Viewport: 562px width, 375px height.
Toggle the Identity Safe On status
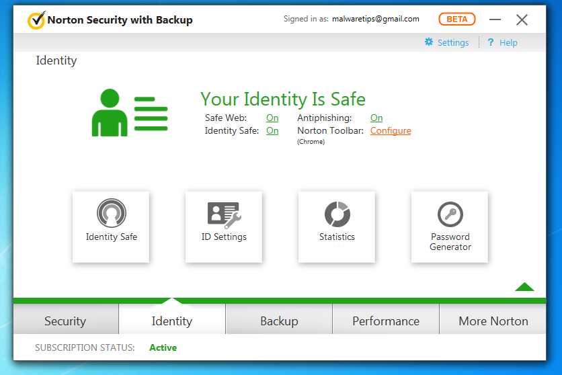(x=272, y=131)
